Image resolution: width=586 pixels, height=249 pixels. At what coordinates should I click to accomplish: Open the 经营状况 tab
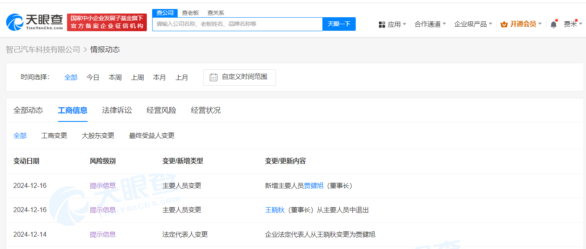coord(206,110)
